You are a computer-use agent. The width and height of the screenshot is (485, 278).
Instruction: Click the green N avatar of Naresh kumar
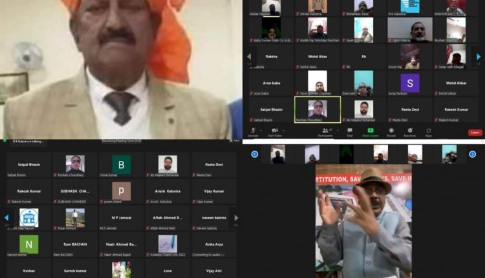point(28,244)
